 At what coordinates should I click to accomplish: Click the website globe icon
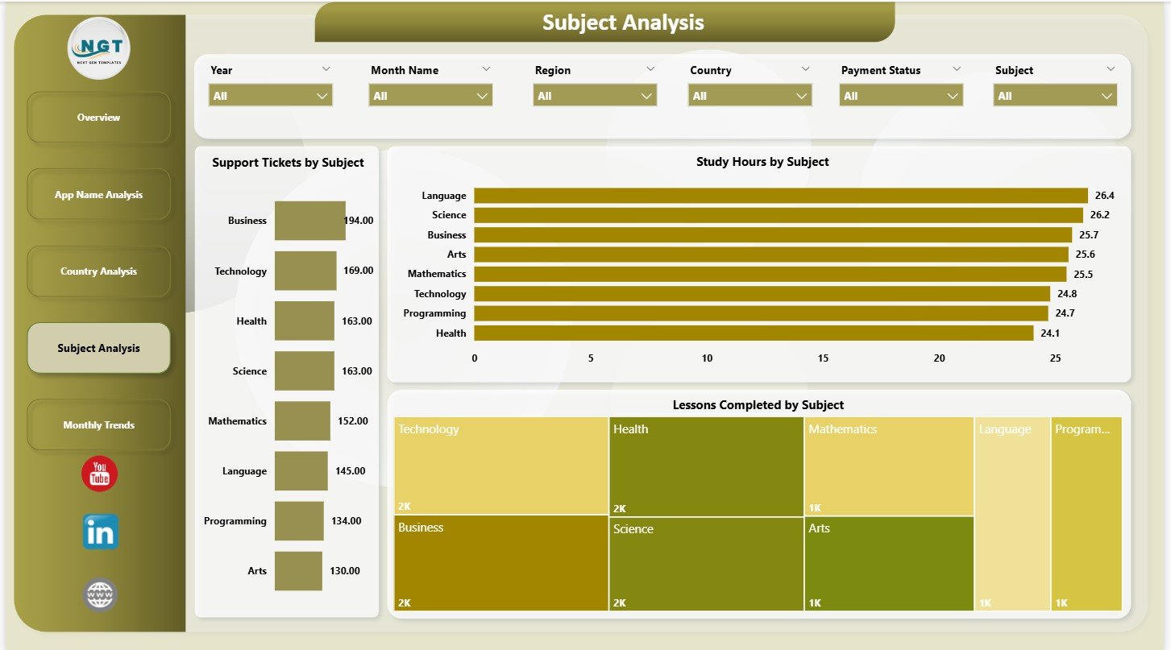(x=99, y=594)
